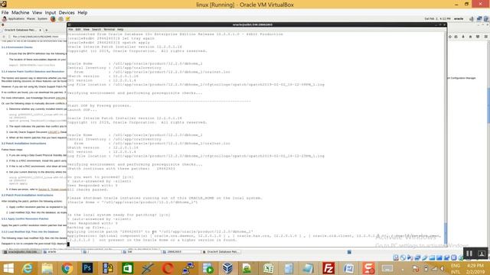
Task: Click the Firefox home icon
Action: tap(470, 37)
